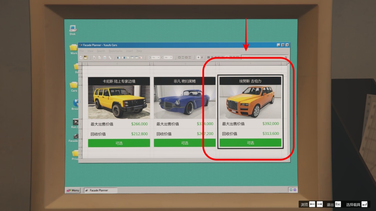
Task: Click the orange 埃努斯 吉伯力 car thumbnail
Action: click(250, 102)
